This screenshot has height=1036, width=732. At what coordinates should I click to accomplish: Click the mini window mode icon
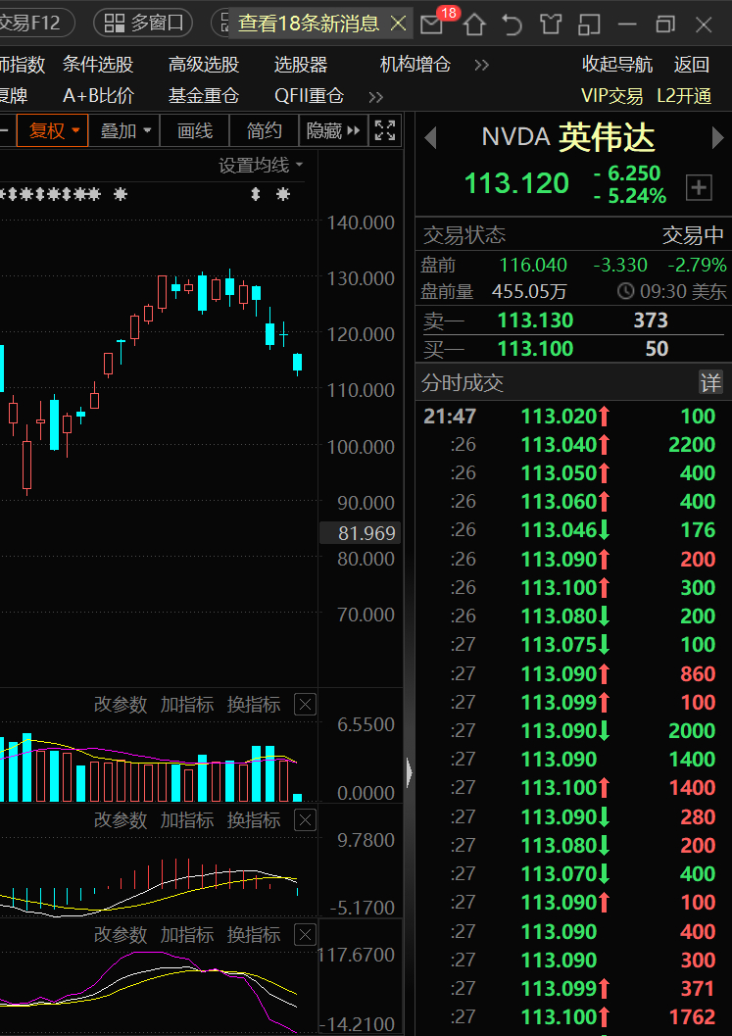click(x=589, y=25)
